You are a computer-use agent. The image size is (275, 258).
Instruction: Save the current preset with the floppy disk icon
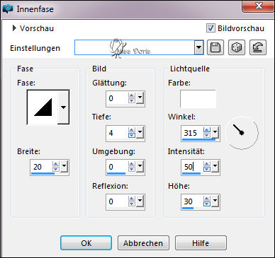coord(215,47)
